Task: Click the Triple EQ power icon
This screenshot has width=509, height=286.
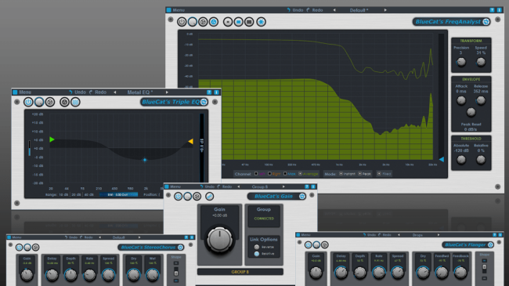Action: tap(28, 102)
